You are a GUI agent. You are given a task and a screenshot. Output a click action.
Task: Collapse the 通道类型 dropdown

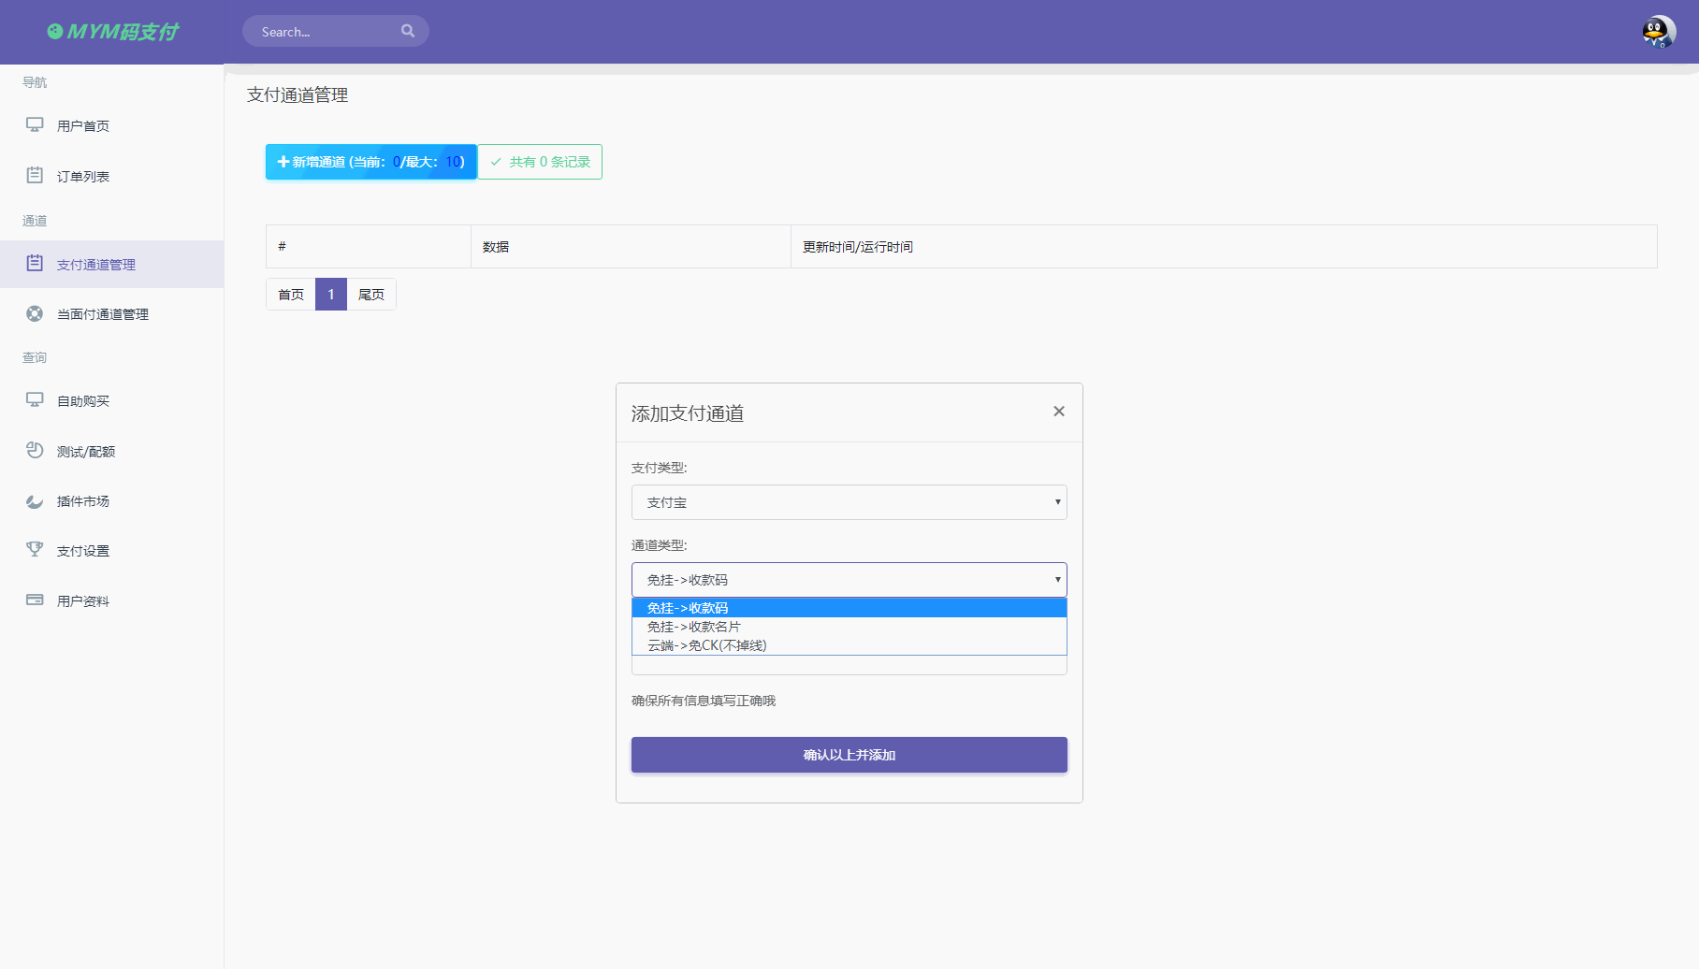point(849,580)
